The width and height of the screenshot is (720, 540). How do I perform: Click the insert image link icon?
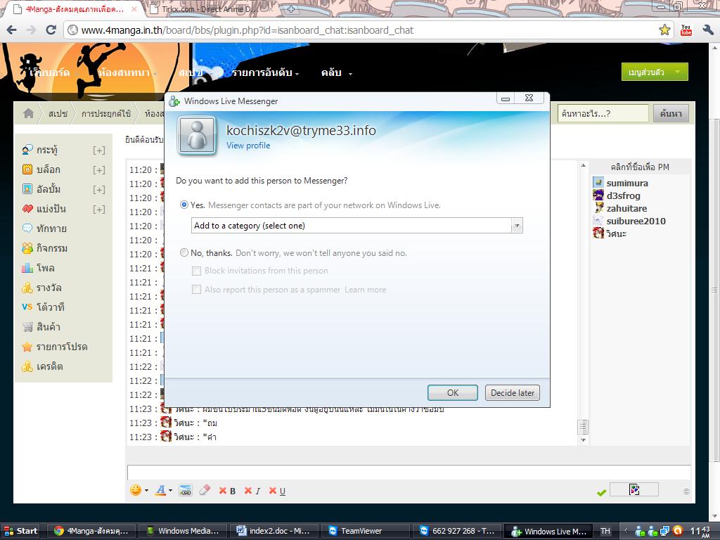click(x=186, y=490)
